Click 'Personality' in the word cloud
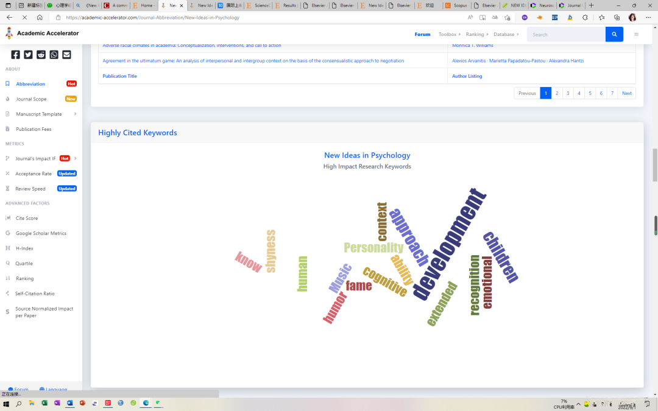The height and width of the screenshot is (411, 658). [373, 247]
